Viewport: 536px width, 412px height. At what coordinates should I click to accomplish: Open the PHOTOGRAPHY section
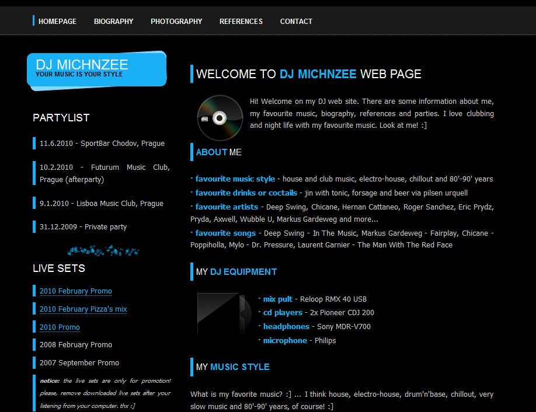pyautogui.click(x=176, y=21)
